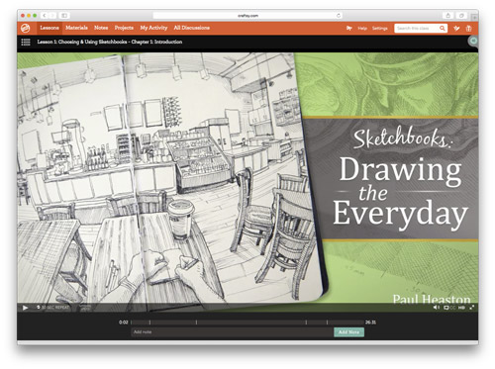Toggle HD video quality
495x369 pixels.
(x=461, y=308)
